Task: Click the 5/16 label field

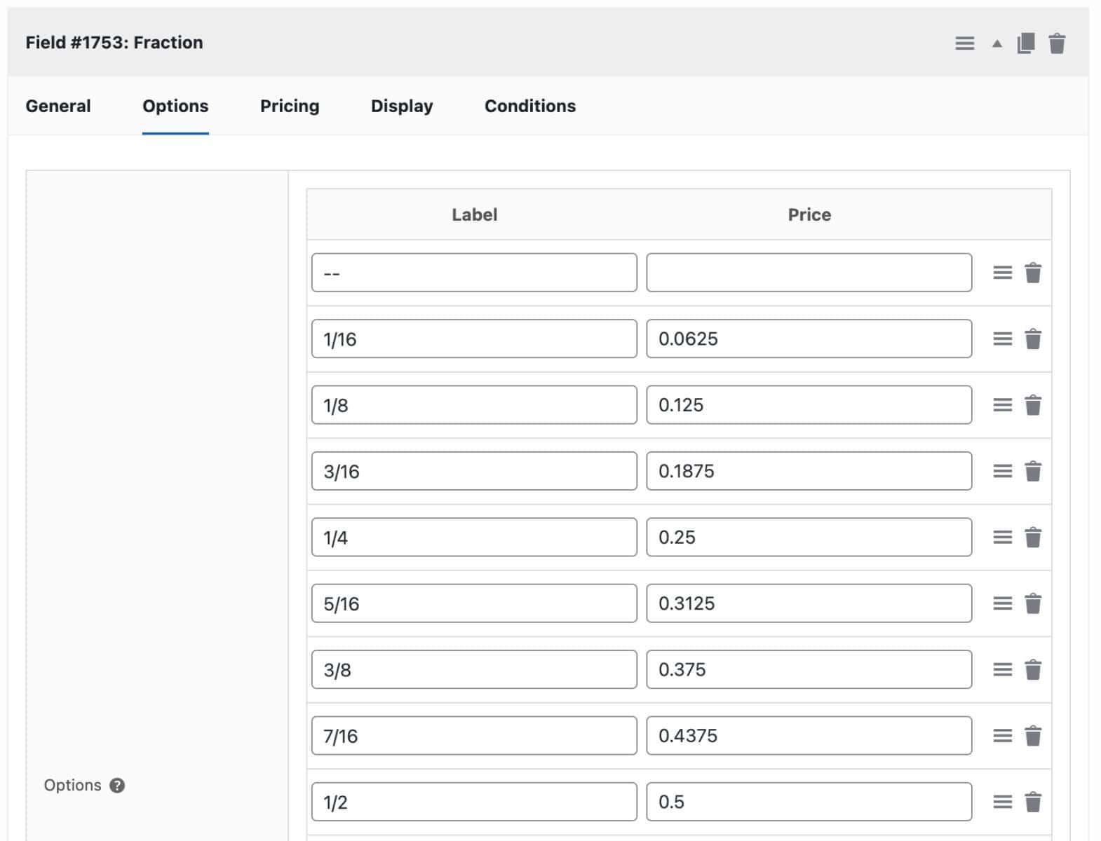Action: 474,603
